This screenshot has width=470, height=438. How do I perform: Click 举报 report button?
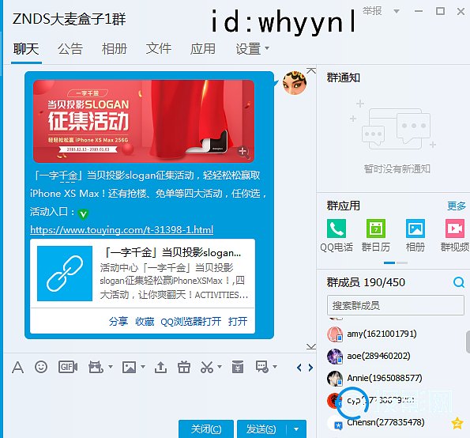(372, 11)
